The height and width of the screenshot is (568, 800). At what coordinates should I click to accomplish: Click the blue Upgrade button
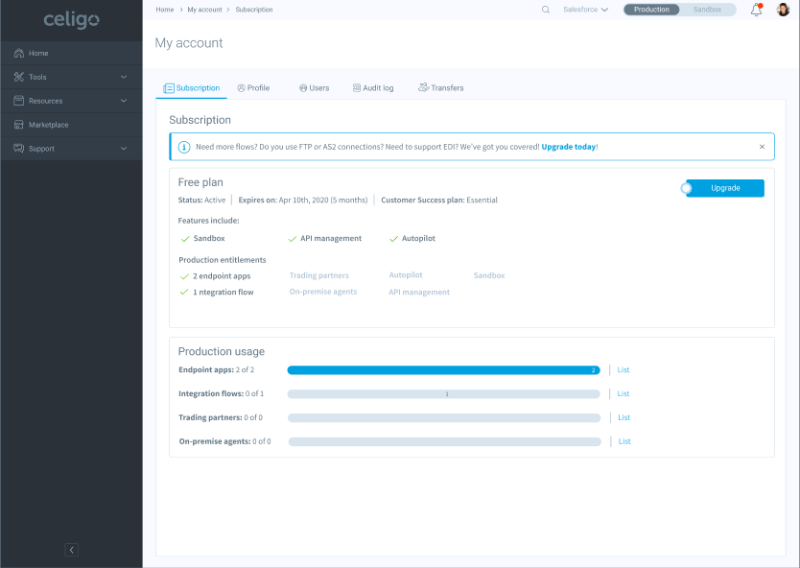point(725,188)
